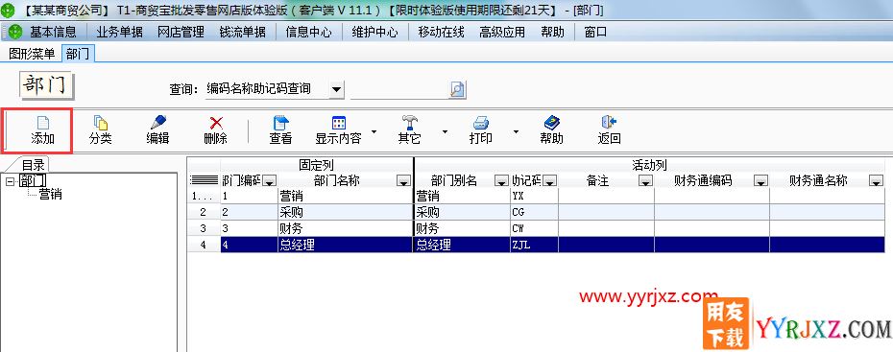Click the 编辑 (Edit) pencil icon

[157, 122]
